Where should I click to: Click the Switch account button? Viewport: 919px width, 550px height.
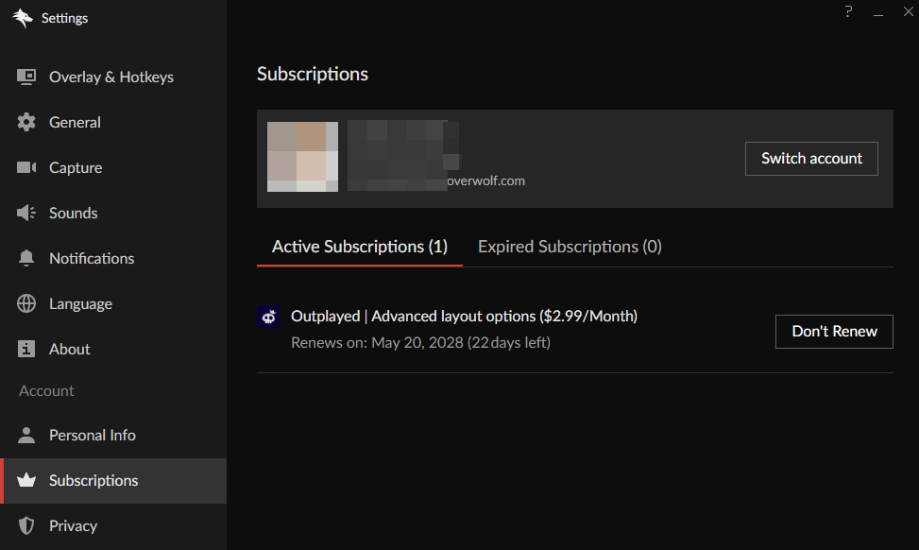[811, 159]
